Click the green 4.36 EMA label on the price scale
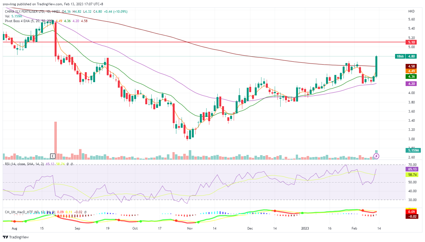Screen dimensions: 425x242 [411, 77]
